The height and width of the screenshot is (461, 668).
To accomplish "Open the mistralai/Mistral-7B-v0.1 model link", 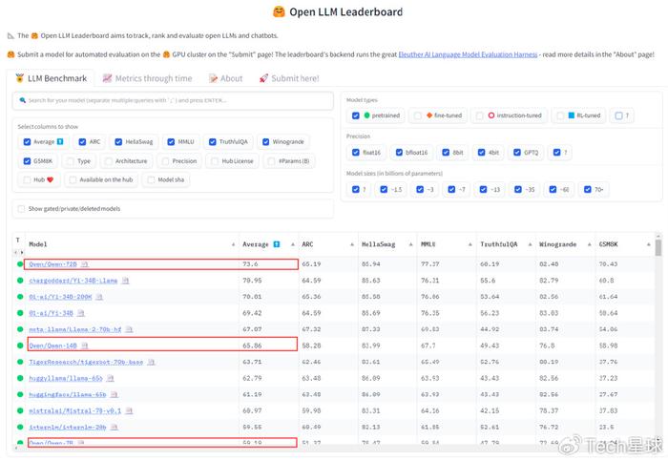I will tap(75, 410).
